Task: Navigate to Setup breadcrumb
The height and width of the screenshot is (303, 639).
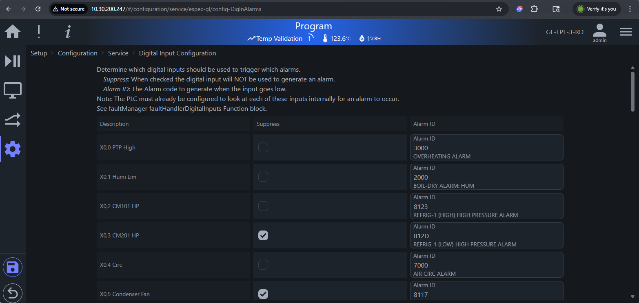Action: (39, 53)
